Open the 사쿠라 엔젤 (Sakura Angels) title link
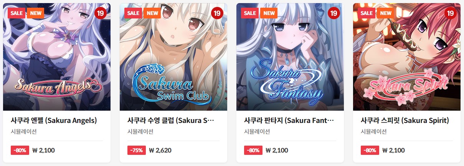Screen dimensions: 464x166 pos(54,121)
